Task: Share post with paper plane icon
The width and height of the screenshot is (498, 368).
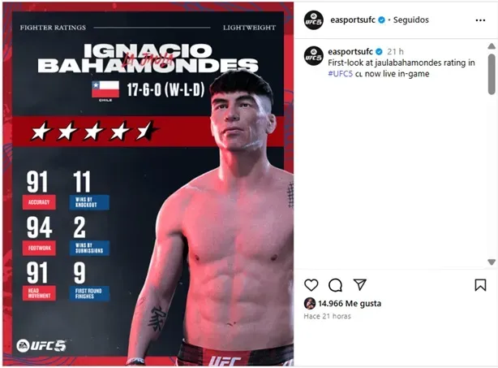Action: coord(360,284)
